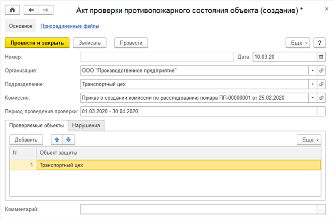Select the Проверяемые объекты tab
Screen dimensions: 333x219
coord(36,125)
